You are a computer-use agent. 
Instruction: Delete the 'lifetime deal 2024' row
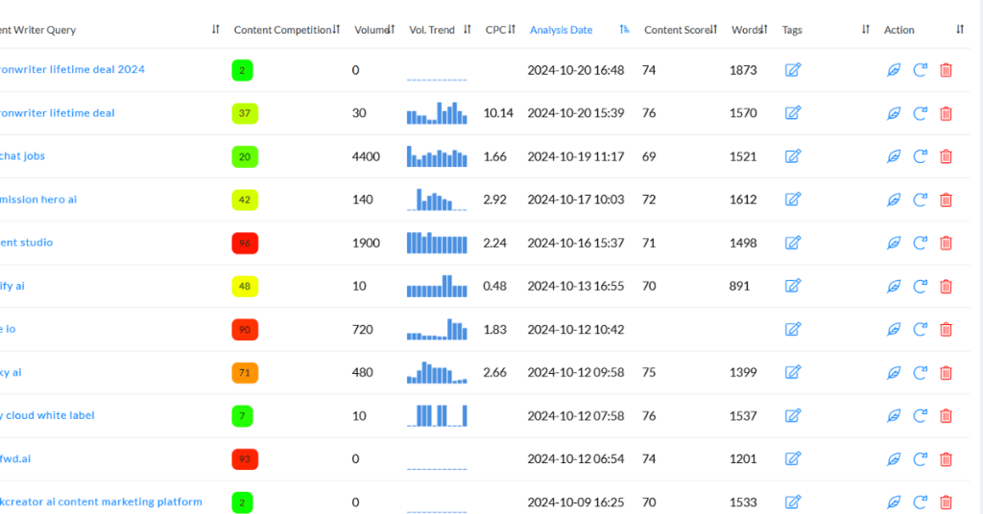pyautogui.click(x=946, y=69)
